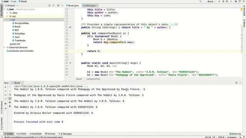This screenshot has width=246, height=138.
Task: Open Project Structure from the top toolbar
Action: pos(236,2)
